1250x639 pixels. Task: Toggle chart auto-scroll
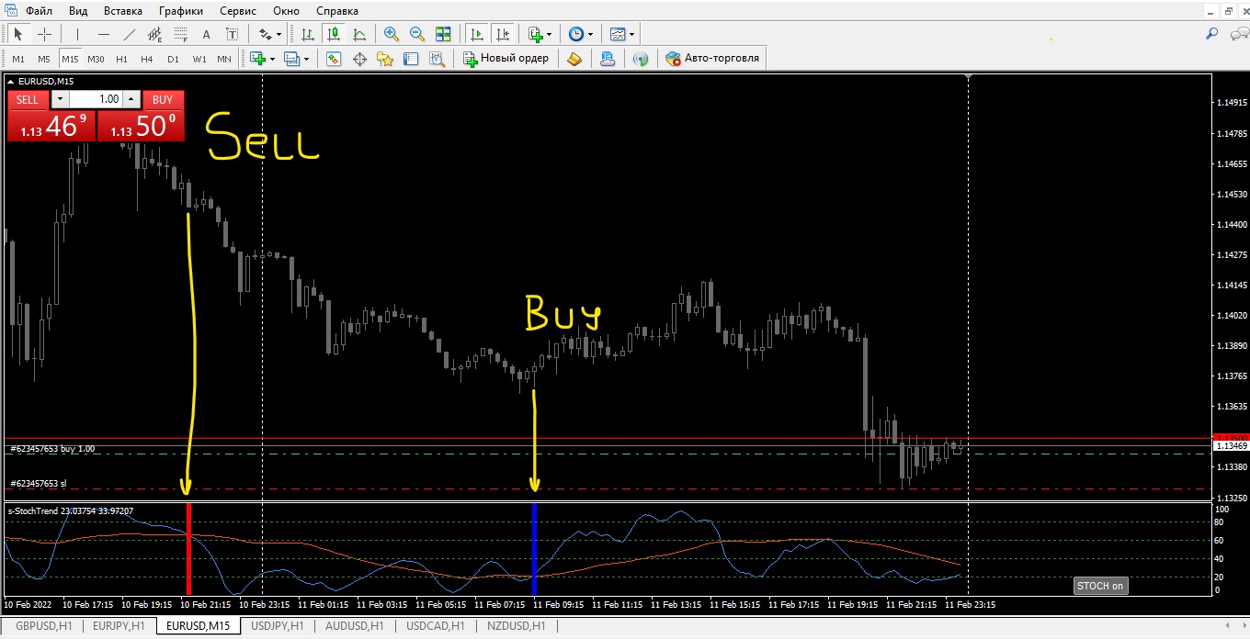point(476,34)
